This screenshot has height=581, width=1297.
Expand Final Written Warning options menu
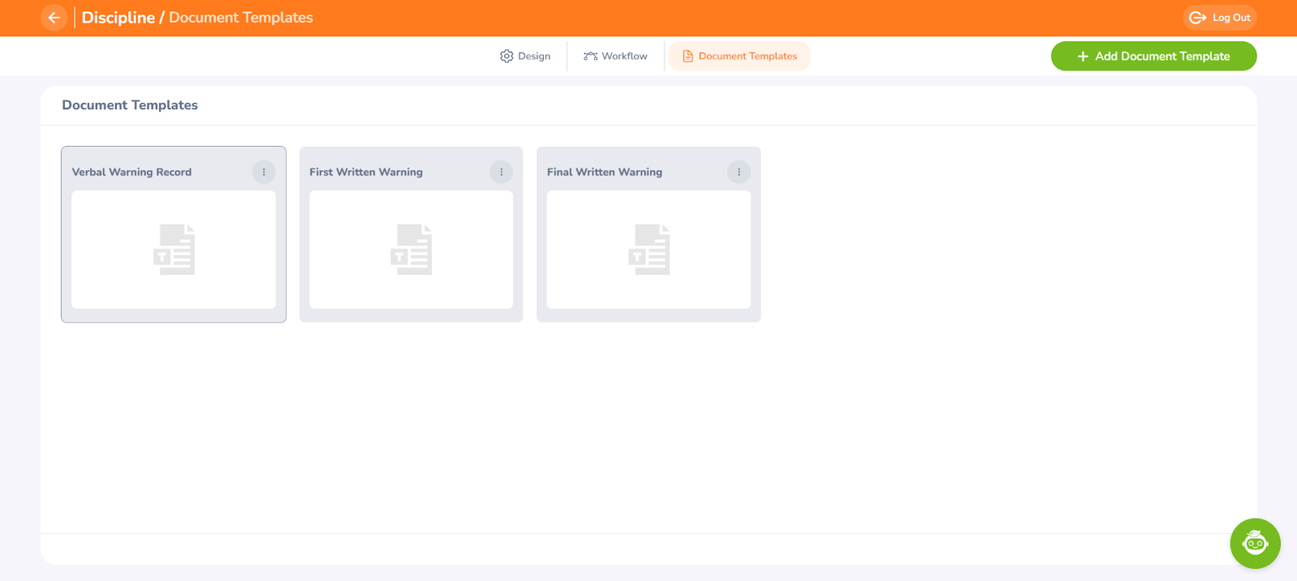(x=738, y=172)
